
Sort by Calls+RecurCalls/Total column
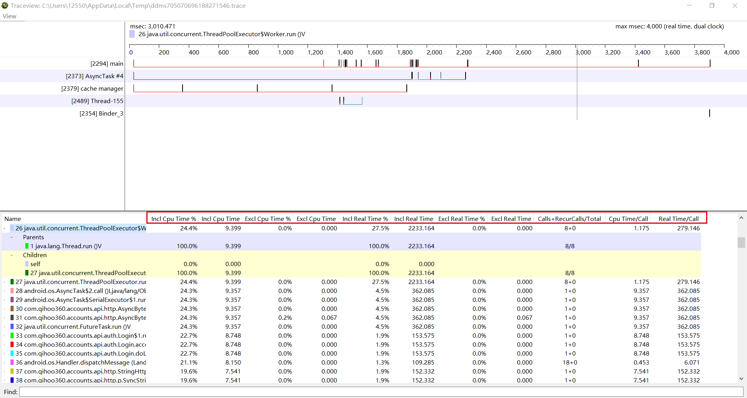pos(569,219)
